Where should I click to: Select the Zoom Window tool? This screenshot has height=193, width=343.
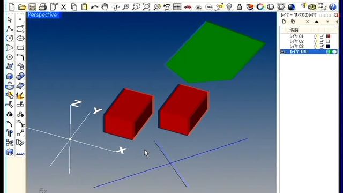tap(136, 7)
